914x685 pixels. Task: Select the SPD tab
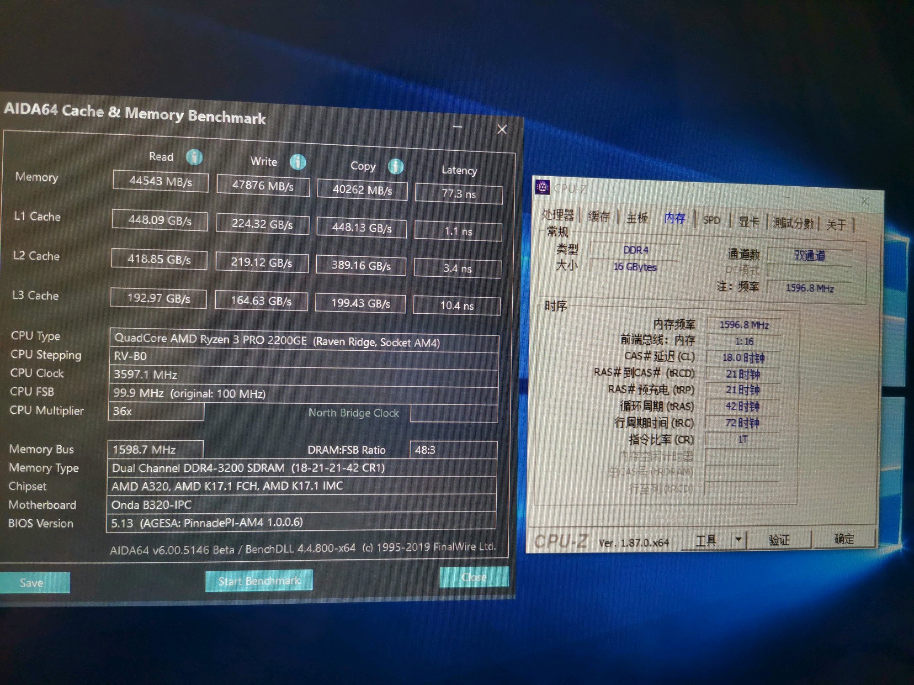(x=711, y=221)
